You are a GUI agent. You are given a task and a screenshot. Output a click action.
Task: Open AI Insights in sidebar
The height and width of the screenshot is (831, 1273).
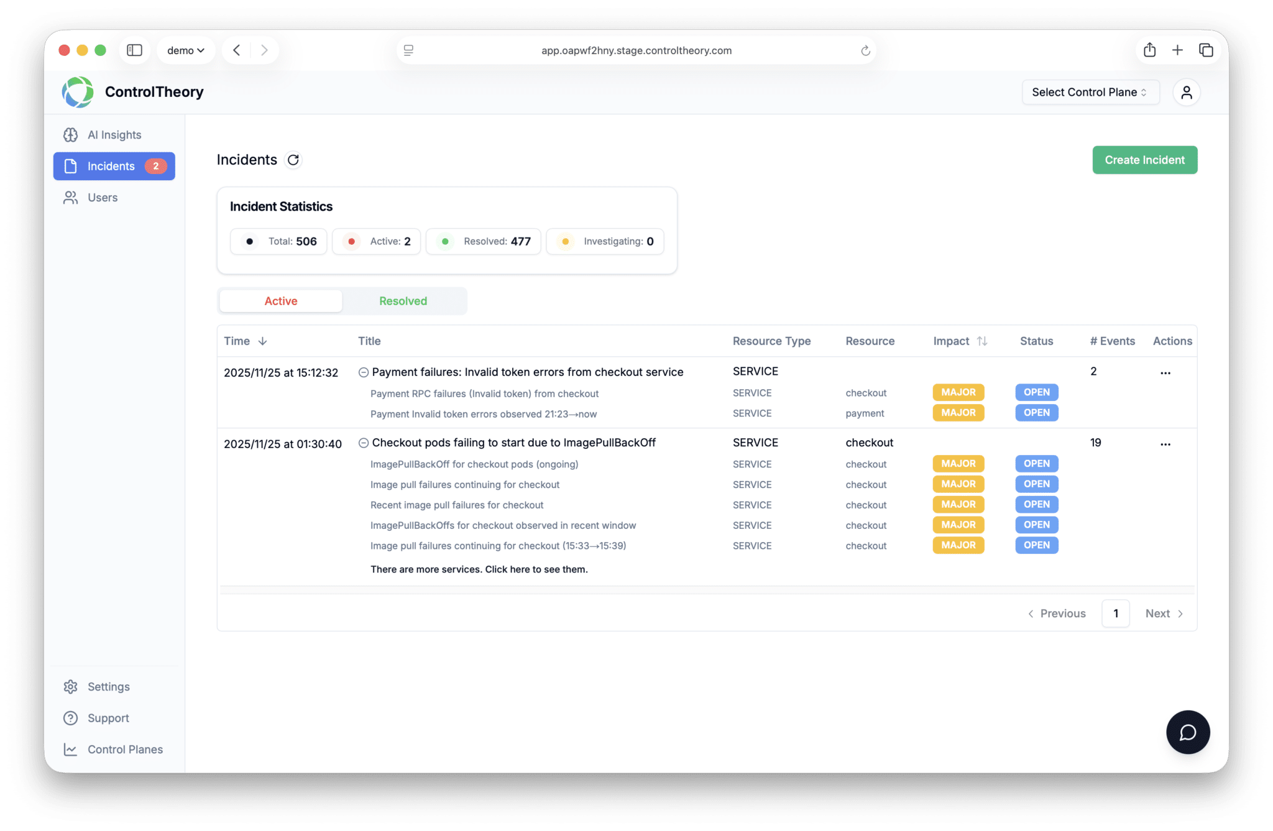click(114, 135)
